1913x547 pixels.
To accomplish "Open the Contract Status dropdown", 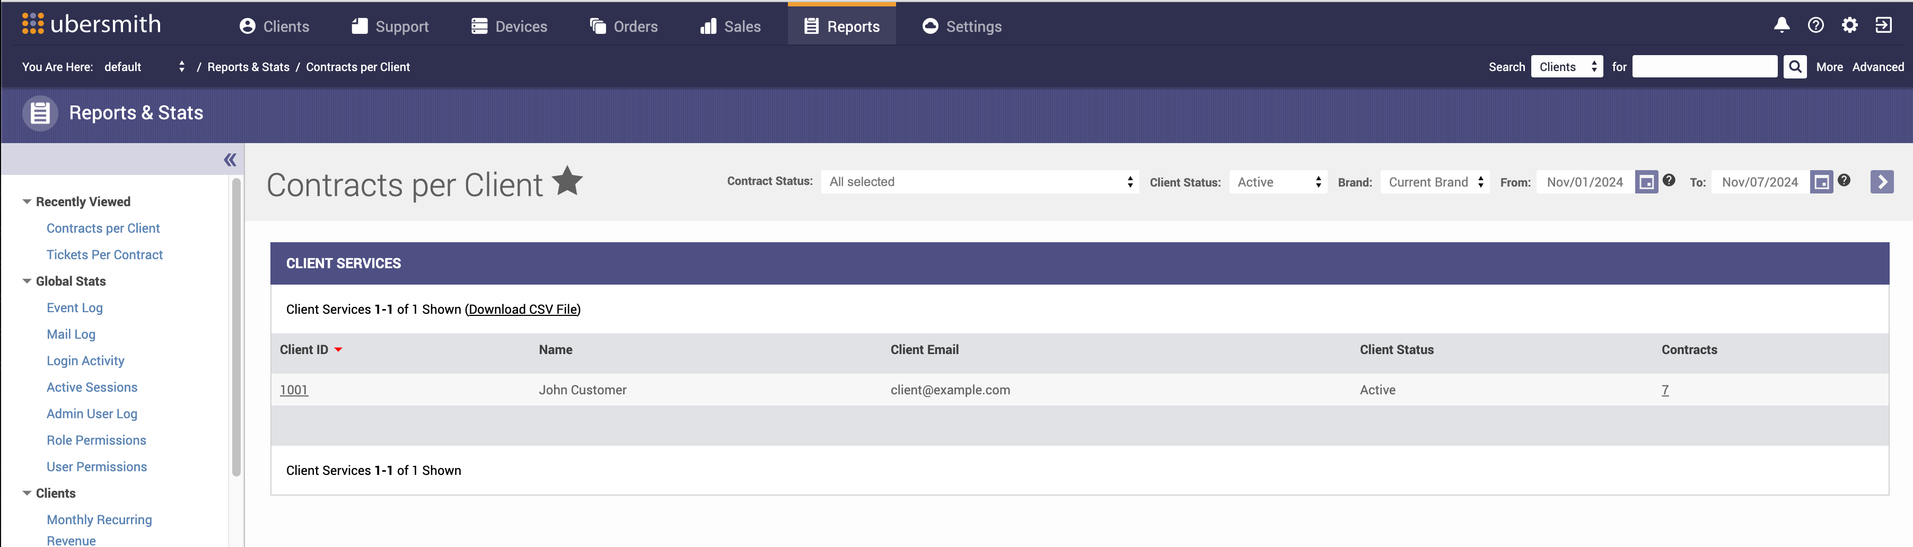I will [979, 182].
